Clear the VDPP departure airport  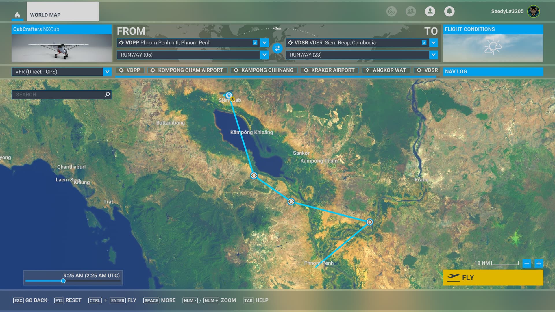255,43
